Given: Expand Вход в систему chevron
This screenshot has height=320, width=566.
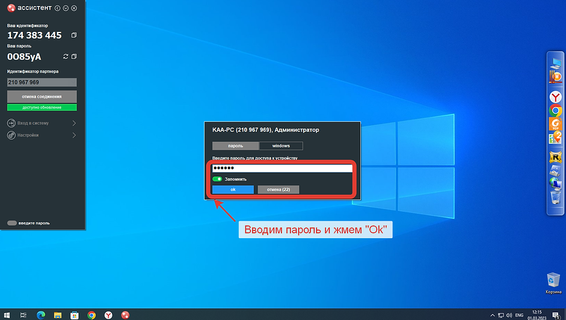Looking at the screenshot, I should click(74, 123).
